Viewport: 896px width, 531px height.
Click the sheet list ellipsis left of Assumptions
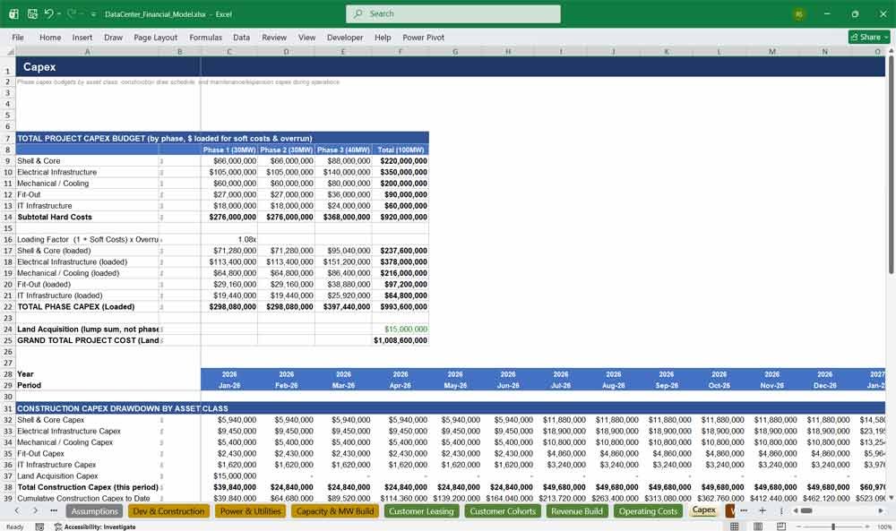tap(54, 511)
